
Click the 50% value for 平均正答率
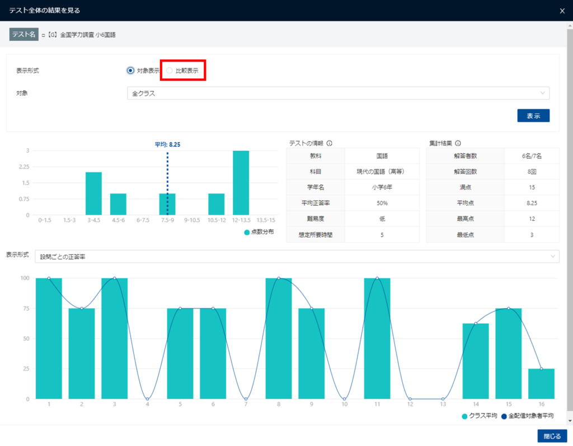point(382,203)
